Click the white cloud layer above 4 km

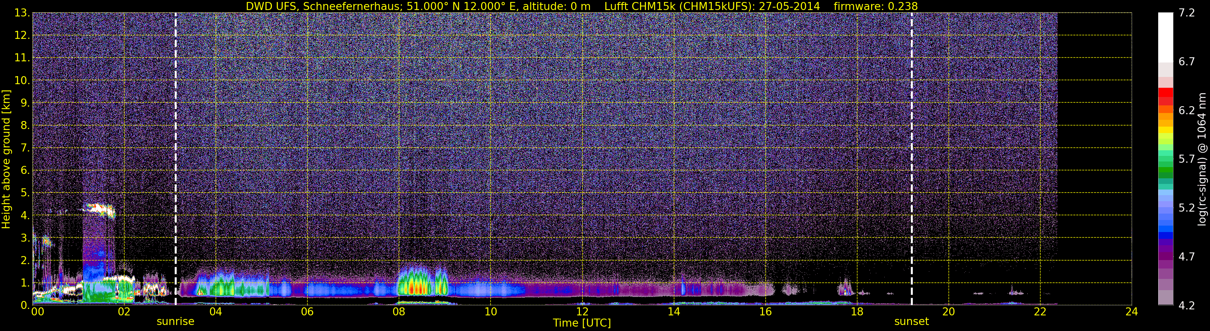click(100, 210)
